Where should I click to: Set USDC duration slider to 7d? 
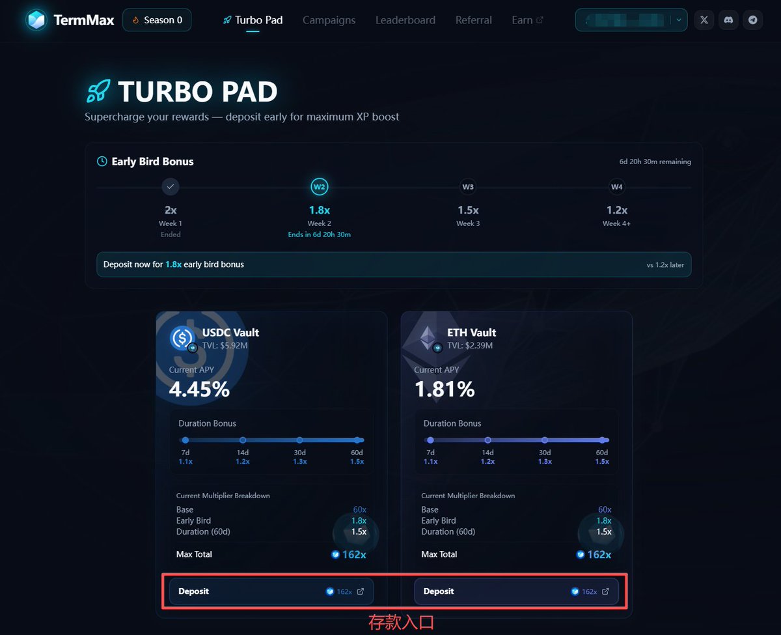185,440
